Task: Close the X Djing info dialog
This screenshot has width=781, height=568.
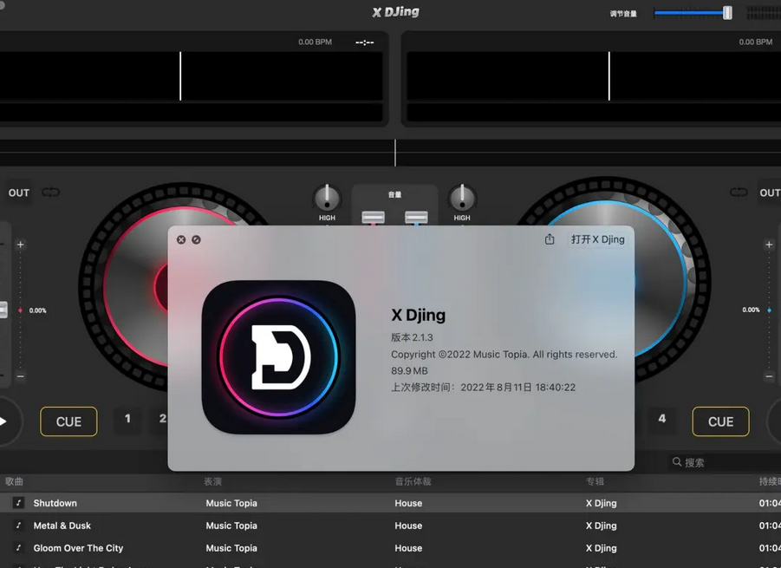Action: (x=181, y=239)
